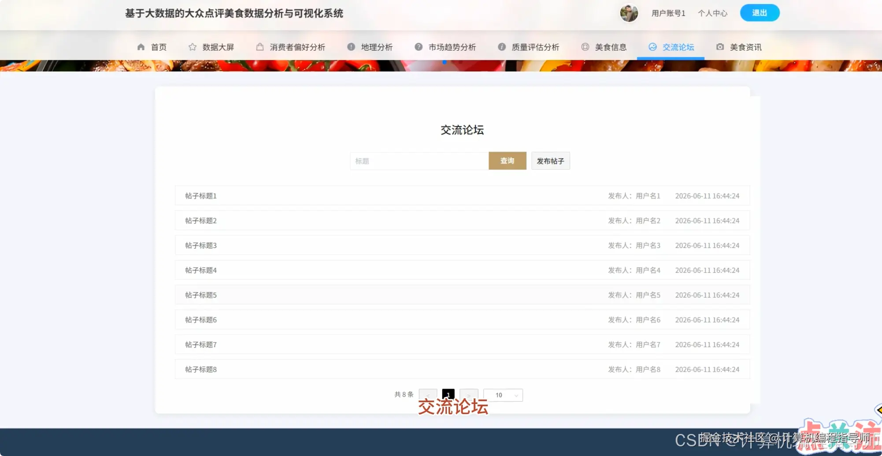882x456 pixels.
Task: Select page 1 in the pagination bar
Action: [x=448, y=394]
